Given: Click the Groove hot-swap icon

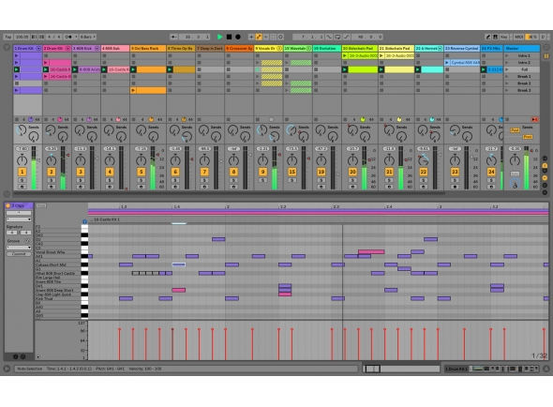Looking at the screenshot, I should pos(28,241).
